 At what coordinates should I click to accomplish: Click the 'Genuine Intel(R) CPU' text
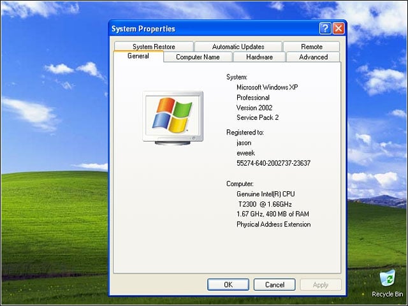point(266,194)
